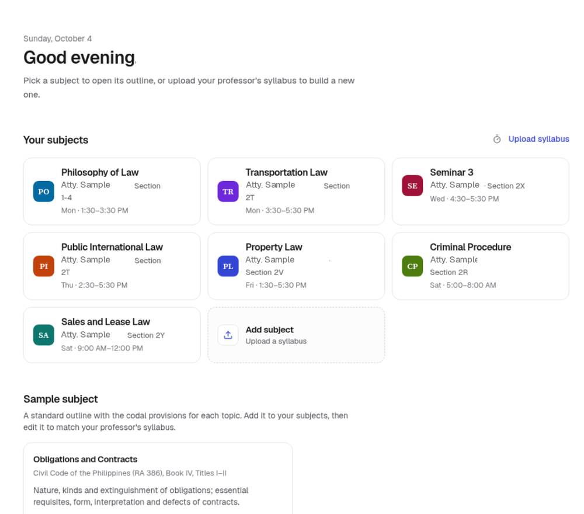This screenshot has width=584, height=514.
Task: Click the Good evening greeting heading
Action: point(79,58)
